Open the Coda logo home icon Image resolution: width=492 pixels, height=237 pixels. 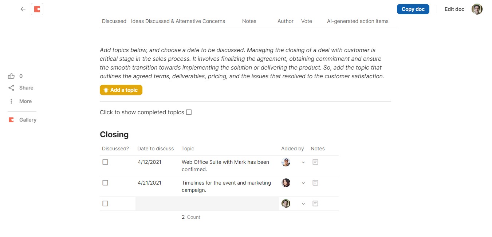(x=37, y=9)
